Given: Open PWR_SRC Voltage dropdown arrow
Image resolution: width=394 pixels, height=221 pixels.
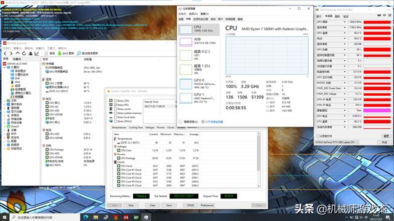Looking at the screenshot, I should [345, 94].
